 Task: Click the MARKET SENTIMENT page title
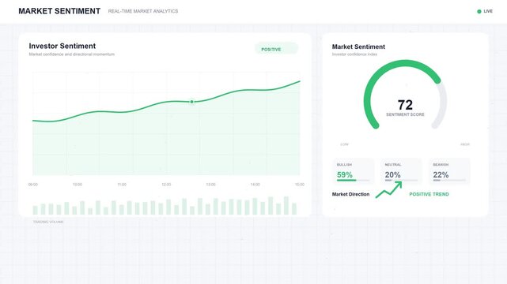59,11
